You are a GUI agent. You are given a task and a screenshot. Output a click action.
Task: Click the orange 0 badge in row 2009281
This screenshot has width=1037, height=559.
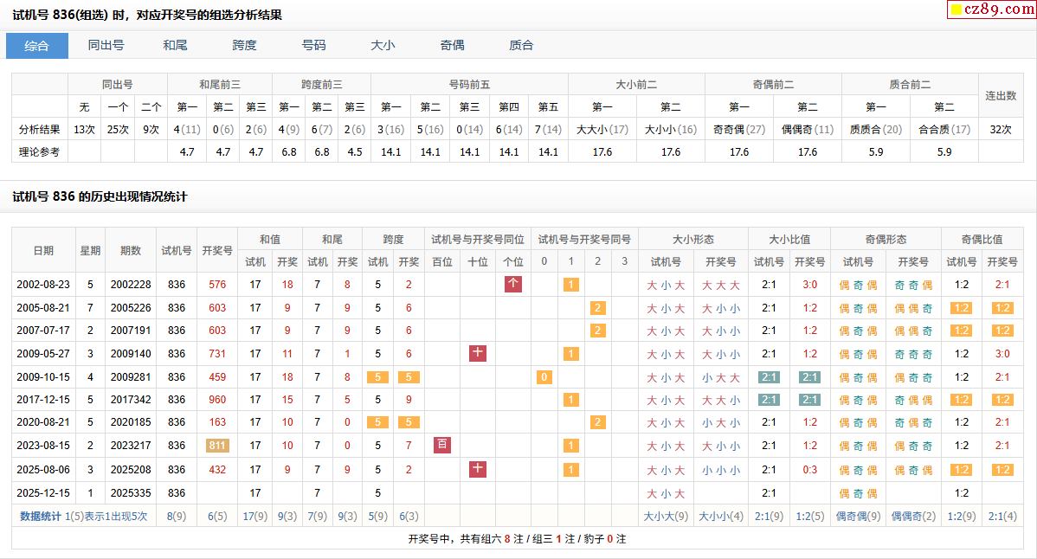544,377
